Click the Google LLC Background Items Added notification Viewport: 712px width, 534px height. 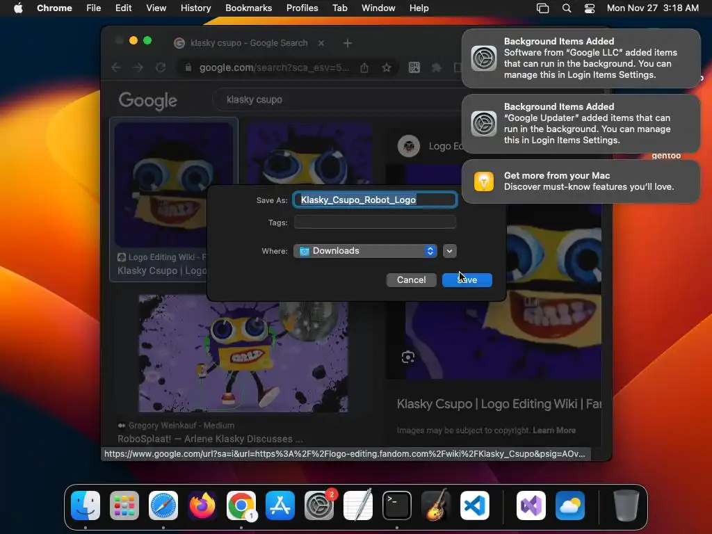[x=581, y=58]
